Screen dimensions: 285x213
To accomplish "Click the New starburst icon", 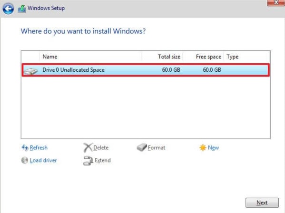I will coord(203,148).
